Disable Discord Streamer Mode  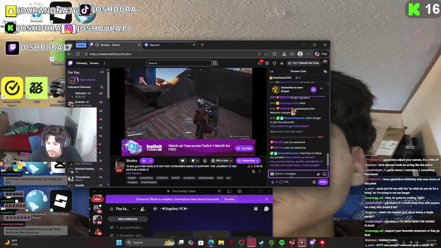(x=229, y=199)
